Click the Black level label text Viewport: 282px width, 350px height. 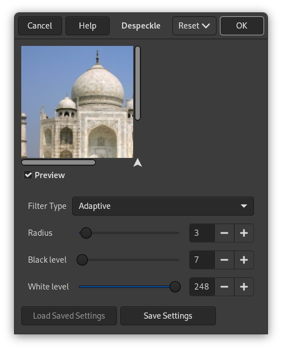coord(48,260)
